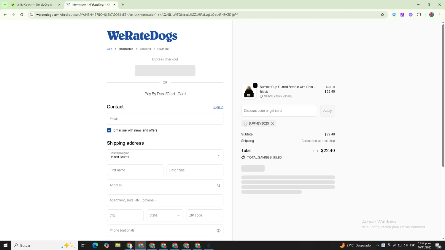
Task: Bookmark this page with the star icon
Action: (382, 15)
